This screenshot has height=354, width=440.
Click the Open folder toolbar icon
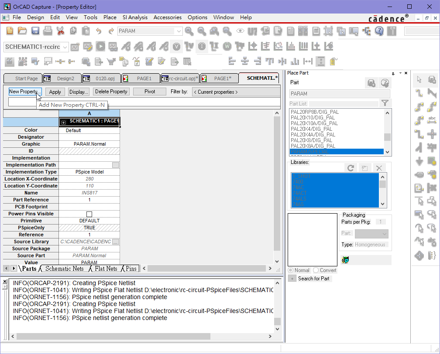coord(22,31)
